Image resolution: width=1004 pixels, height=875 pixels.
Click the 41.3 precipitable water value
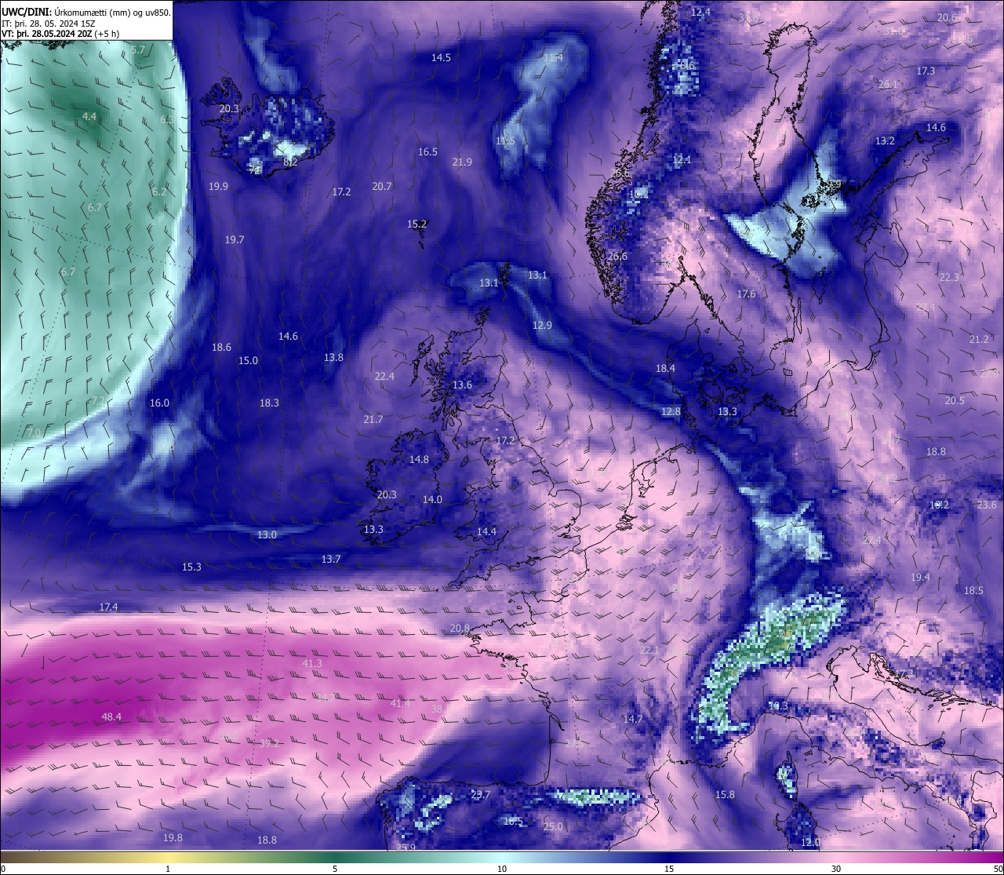(312, 663)
